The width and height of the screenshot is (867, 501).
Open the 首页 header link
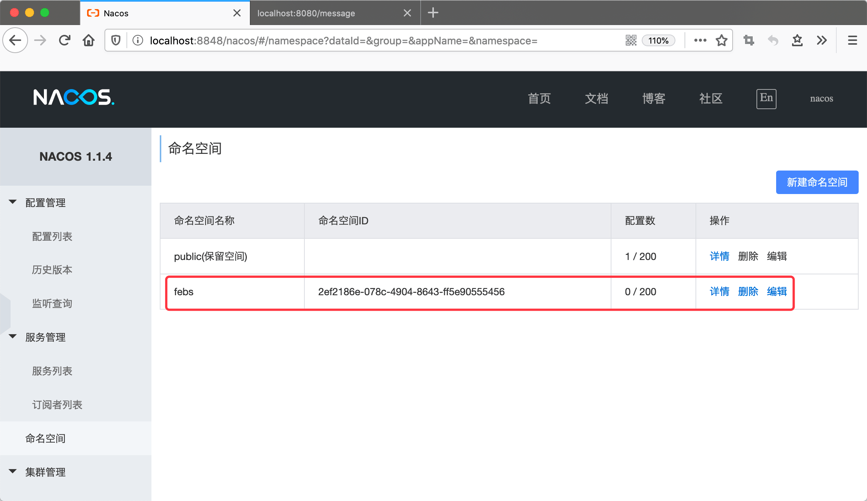[539, 99]
